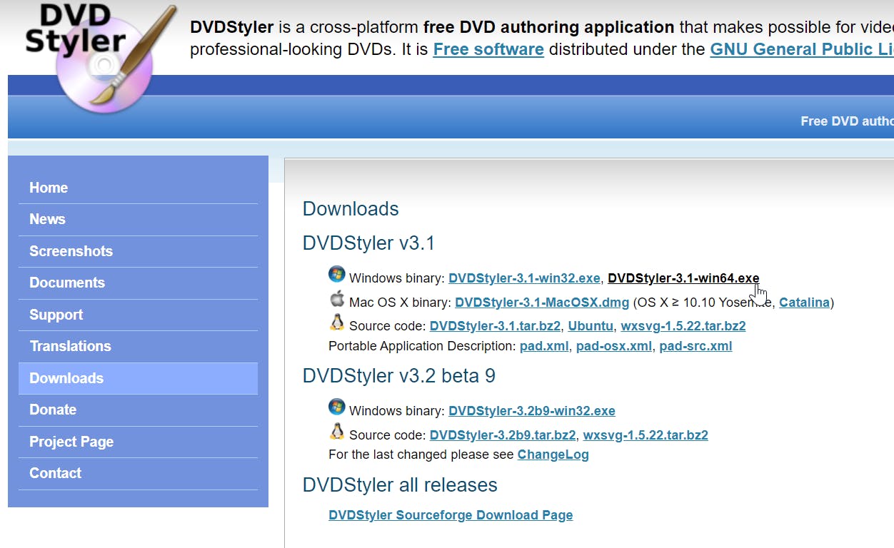This screenshot has height=548, width=894.
Task: Open the Catalina link
Action: (x=804, y=303)
